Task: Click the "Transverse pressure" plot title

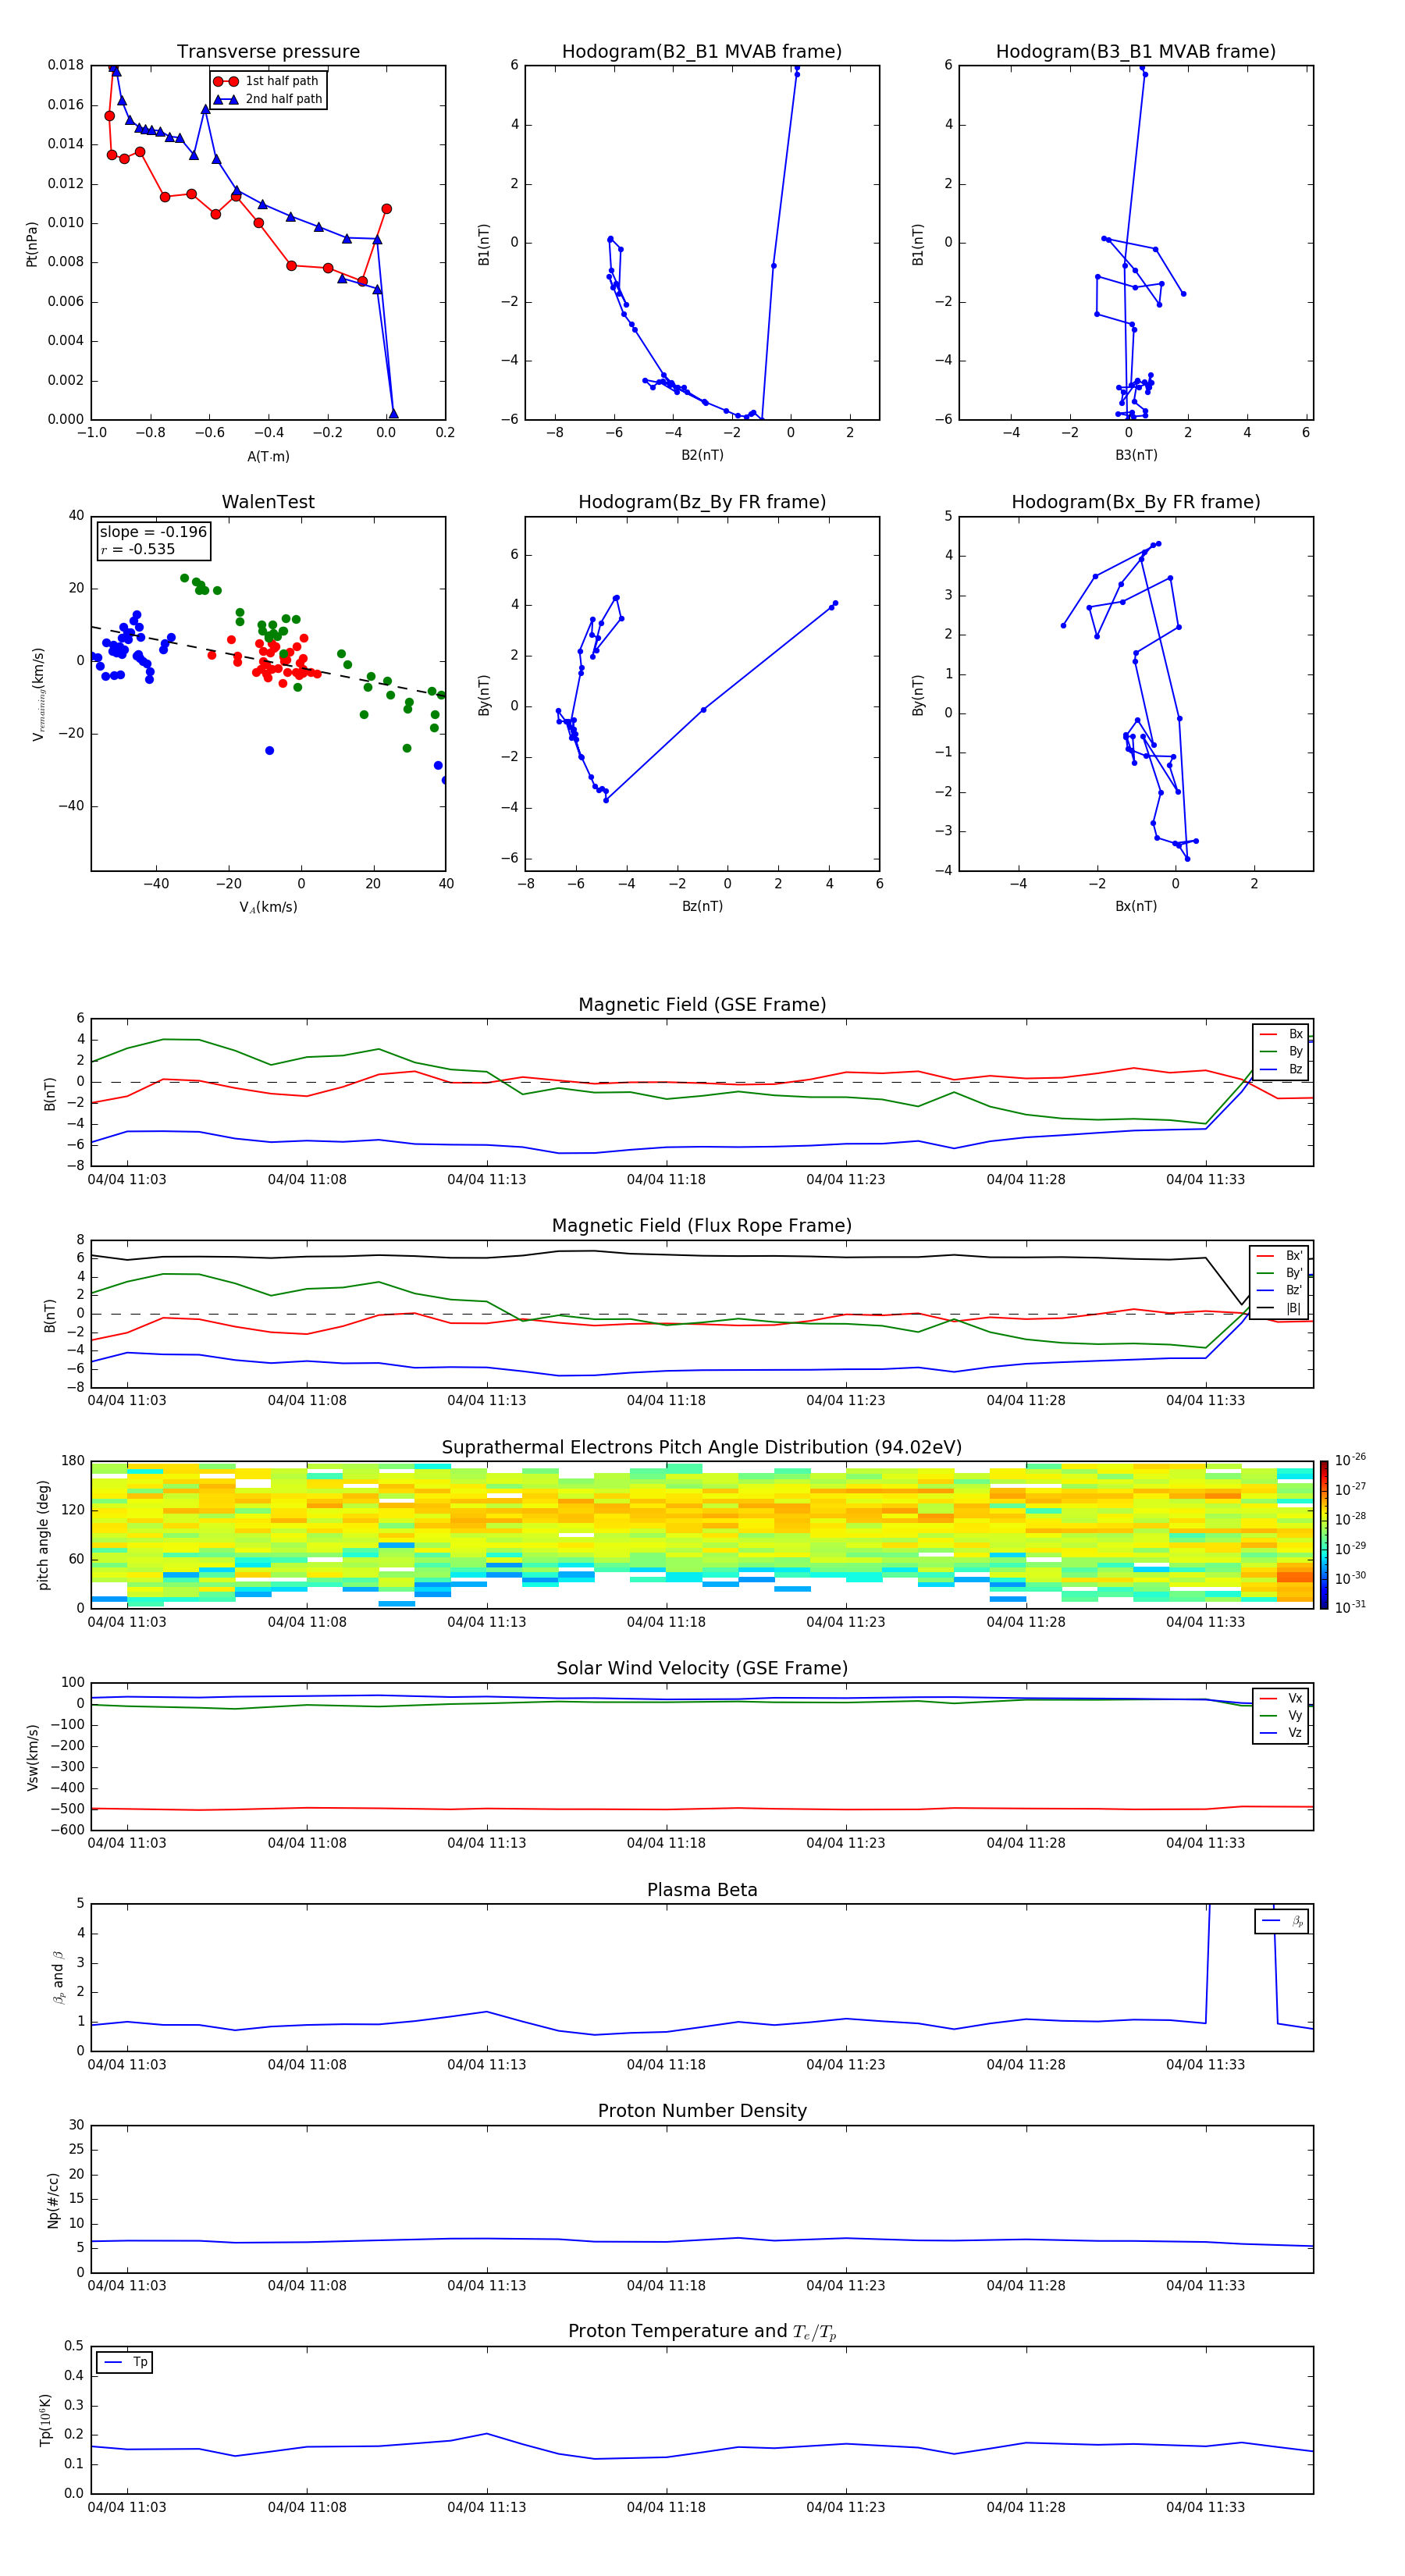Action: tap(268, 52)
